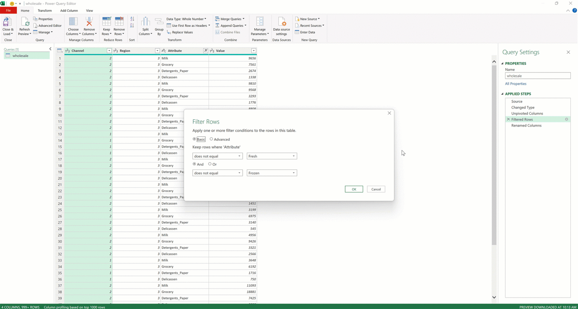The width and height of the screenshot is (578, 309).
Task: Click the Remove Columns icon
Action: click(89, 22)
